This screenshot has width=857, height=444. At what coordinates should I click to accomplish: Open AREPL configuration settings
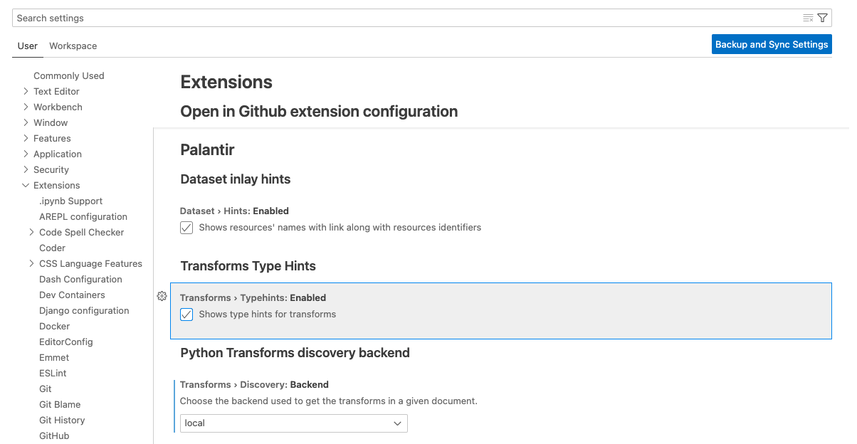[83, 216]
